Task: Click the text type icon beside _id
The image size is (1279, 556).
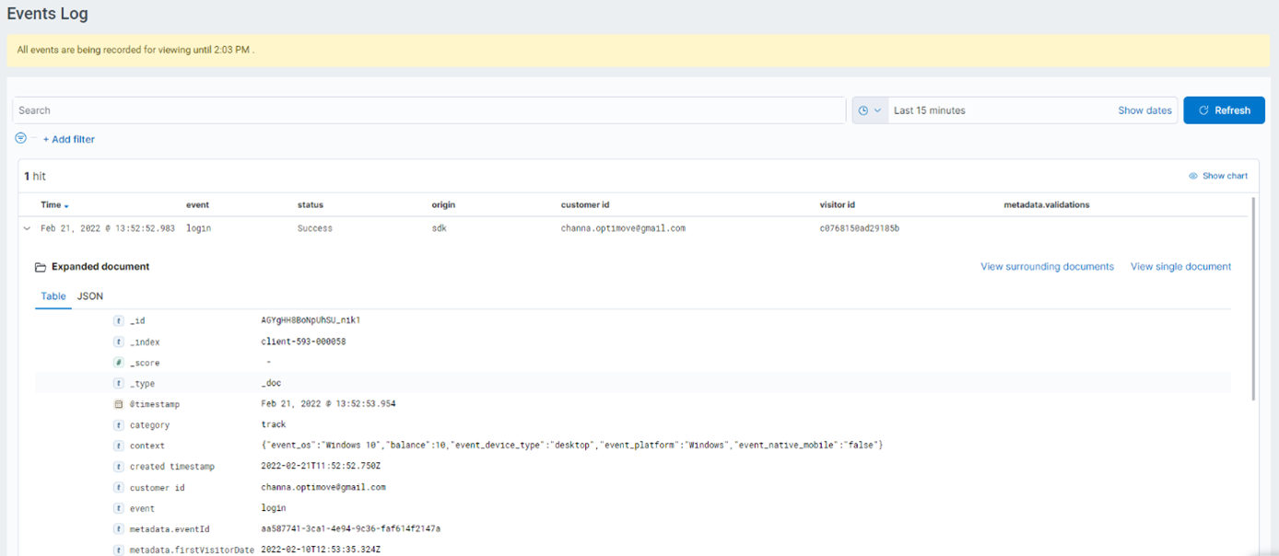Action: tap(119, 321)
